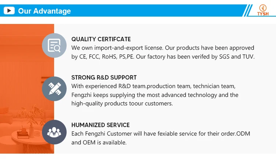
Task: Click the TYSH logo in the header
Action: click(x=263, y=11)
